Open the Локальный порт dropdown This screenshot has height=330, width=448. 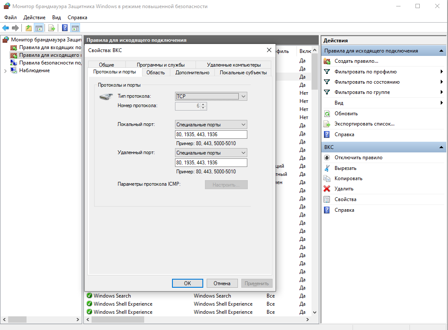point(211,125)
